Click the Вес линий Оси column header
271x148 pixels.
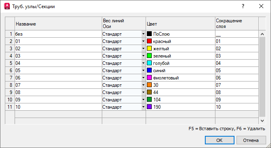click(124, 24)
